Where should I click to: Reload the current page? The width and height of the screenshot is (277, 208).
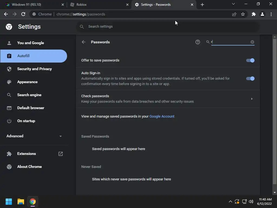click(23, 14)
